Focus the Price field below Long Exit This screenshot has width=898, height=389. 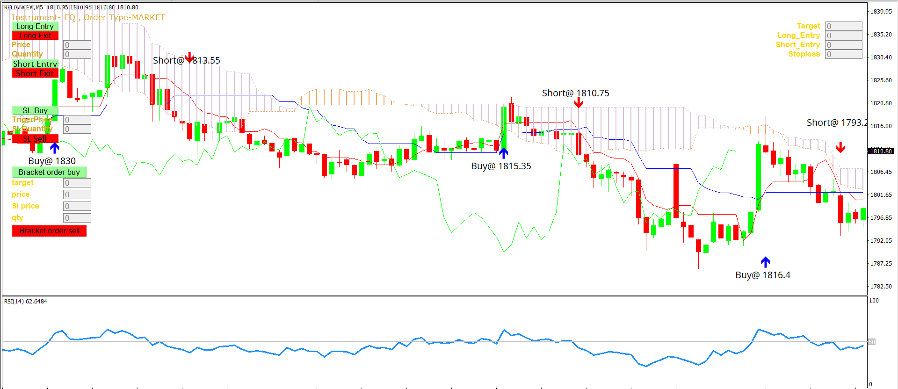click(x=77, y=45)
